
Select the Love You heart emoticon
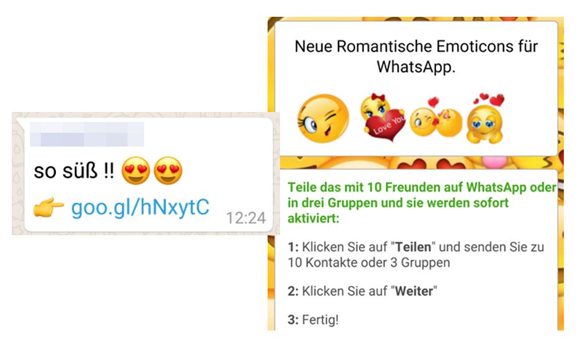(383, 117)
